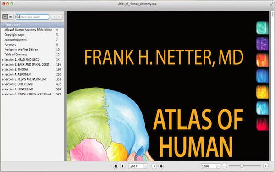Select the Section 7. LOWER LIMB label
Screen dimensions: 275x172
pos(19,89)
